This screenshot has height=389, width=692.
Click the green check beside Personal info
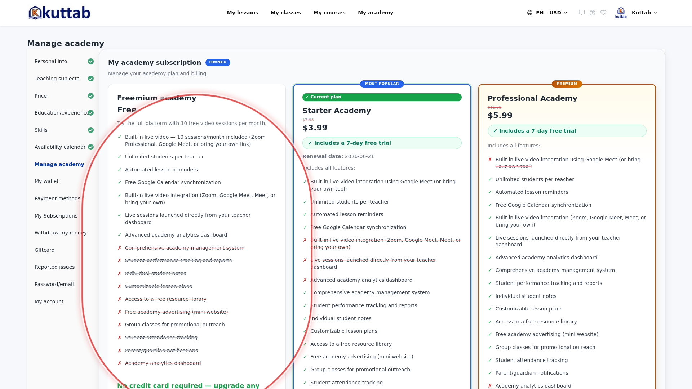pyautogui.click(x=91, y=62)
